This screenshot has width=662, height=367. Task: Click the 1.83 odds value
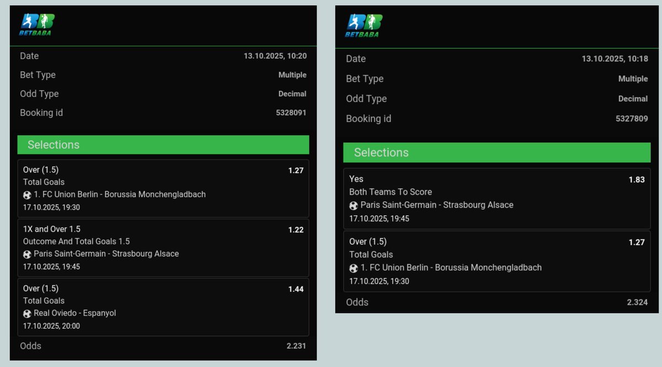pos(637,179)
